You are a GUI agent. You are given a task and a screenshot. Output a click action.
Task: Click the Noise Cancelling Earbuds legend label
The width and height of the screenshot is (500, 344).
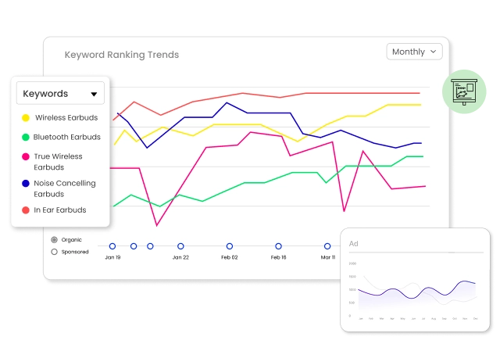pos(65,188)
